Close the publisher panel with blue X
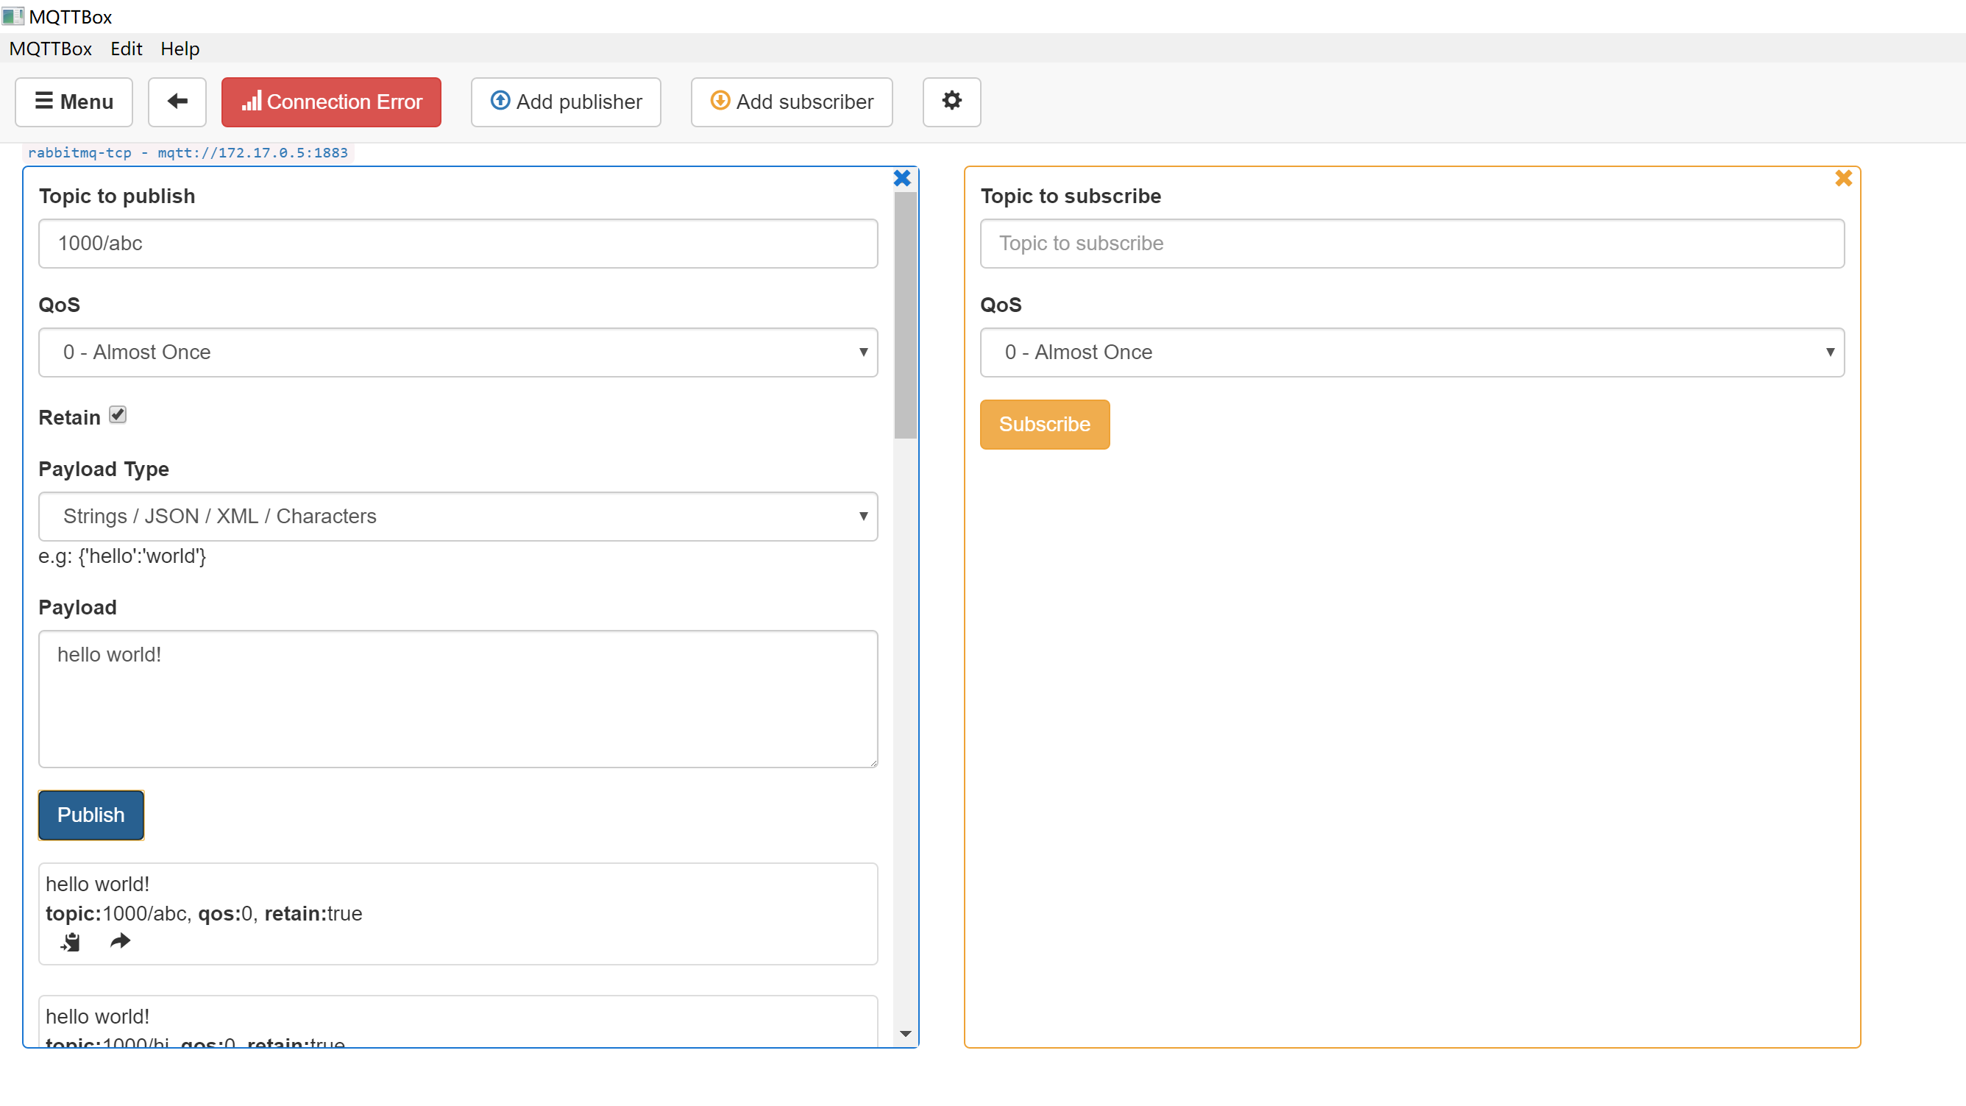The image size is (1966, 1106). tap(901, 179)
